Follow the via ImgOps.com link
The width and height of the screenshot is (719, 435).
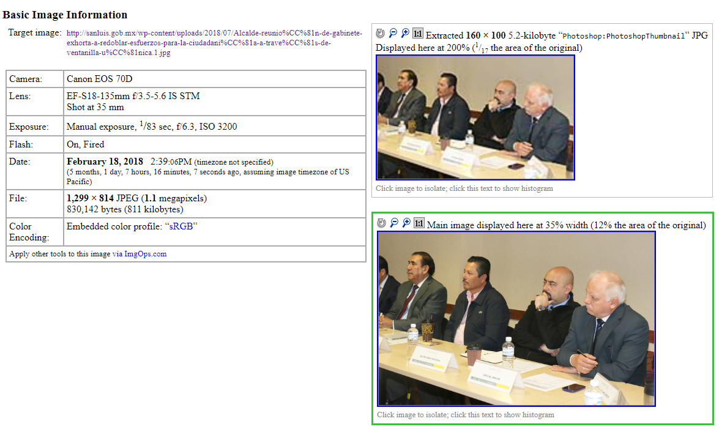click(140, 254)
